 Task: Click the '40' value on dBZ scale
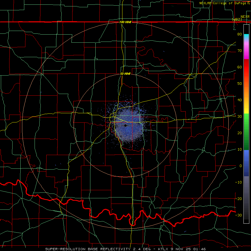(240, 100)
